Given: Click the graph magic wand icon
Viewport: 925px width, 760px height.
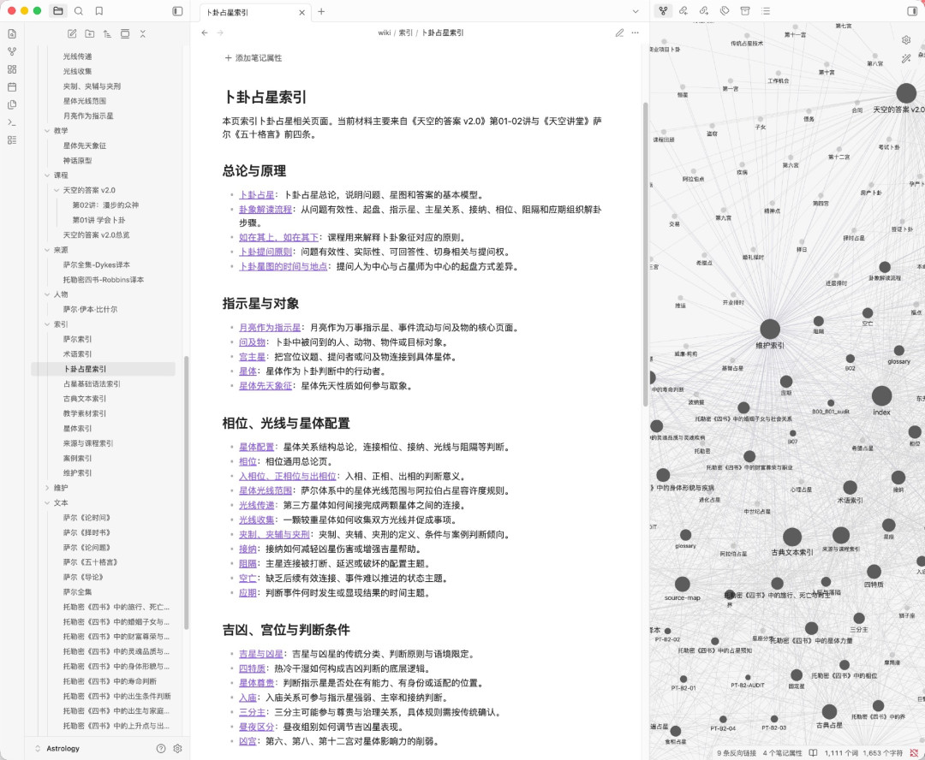Looking at the screenshot, I should [x=906, y=58].
